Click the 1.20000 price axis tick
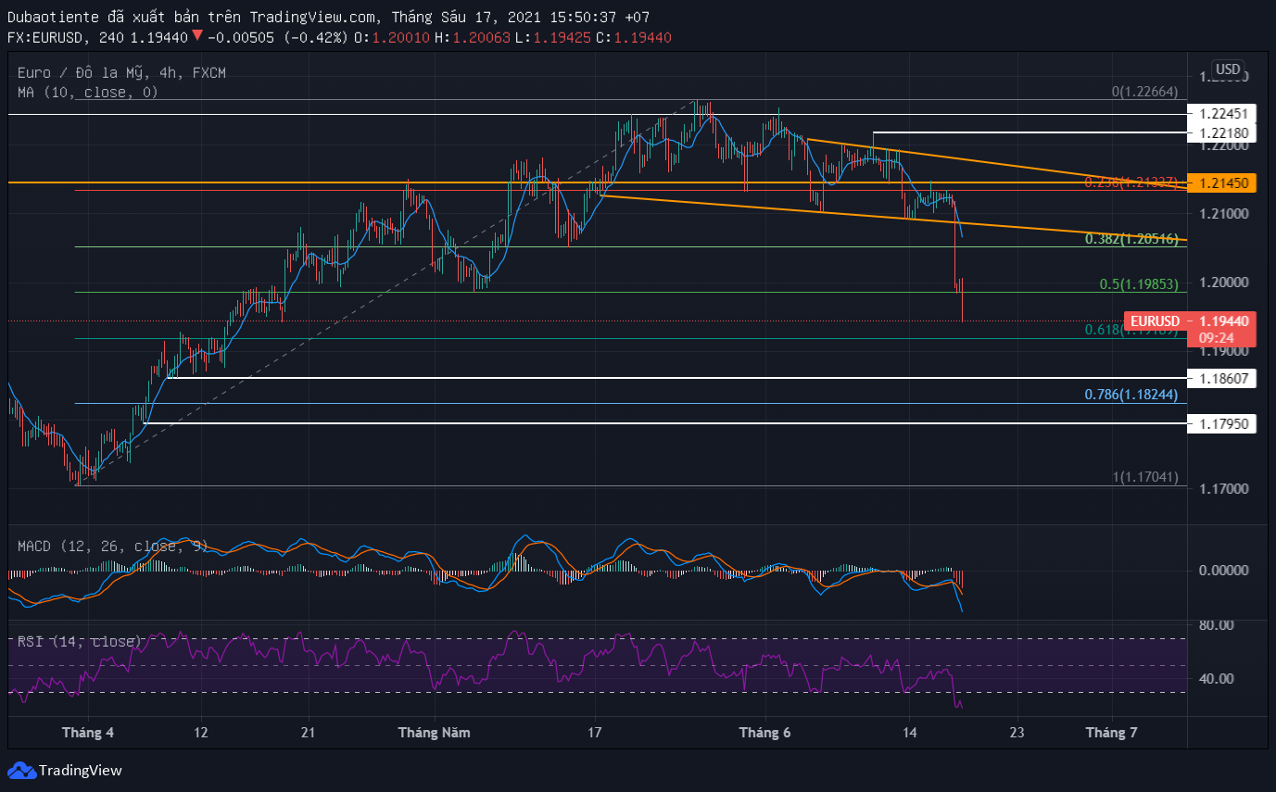The height and width of the screenshot is (792, 1276). (1222, 283)
